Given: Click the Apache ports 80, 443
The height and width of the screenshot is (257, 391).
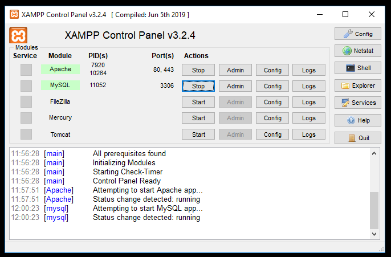Looking at the screenshot, I should (164, 70).
